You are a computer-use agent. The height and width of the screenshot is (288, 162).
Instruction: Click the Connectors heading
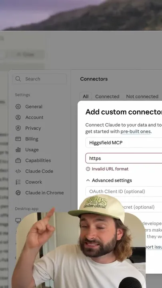click(94, 79)
